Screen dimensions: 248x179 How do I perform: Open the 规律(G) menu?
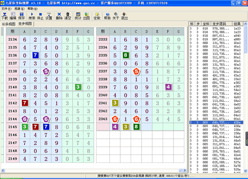(19, 9)
